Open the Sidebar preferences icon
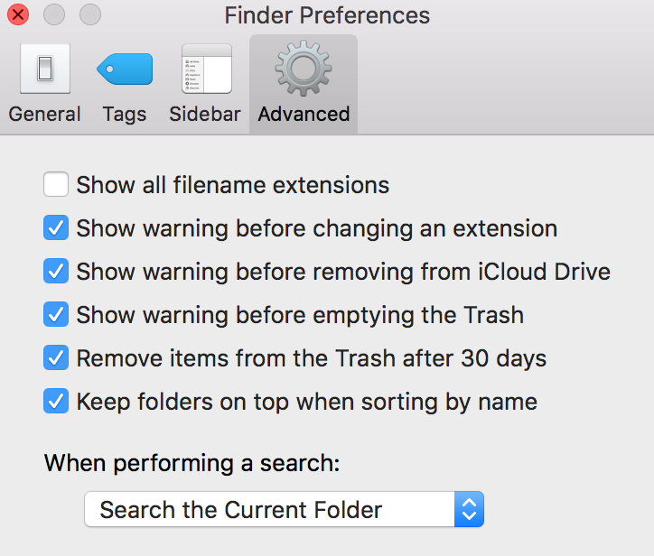Image resolution: width=654 pixels, height=556 pixels. (207, 69)
